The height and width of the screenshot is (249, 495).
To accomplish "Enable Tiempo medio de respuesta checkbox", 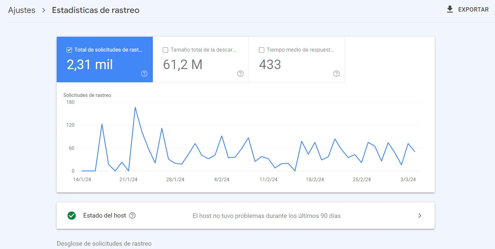I will point(262,50).
